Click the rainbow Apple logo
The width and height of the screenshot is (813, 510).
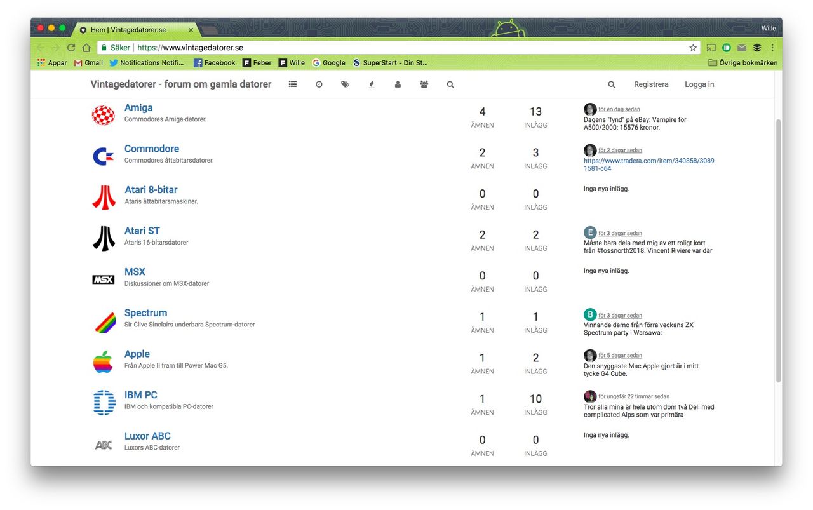pyautogui.click(x=103, y=361)
